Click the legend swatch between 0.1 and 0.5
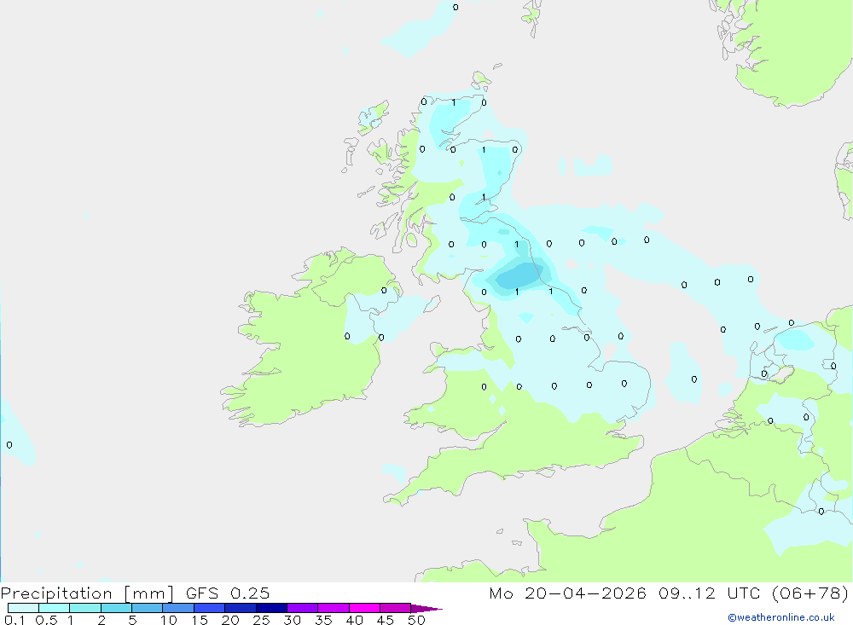Image resolution: width=853 pixels, height=625 pixels. coord(23,608)
